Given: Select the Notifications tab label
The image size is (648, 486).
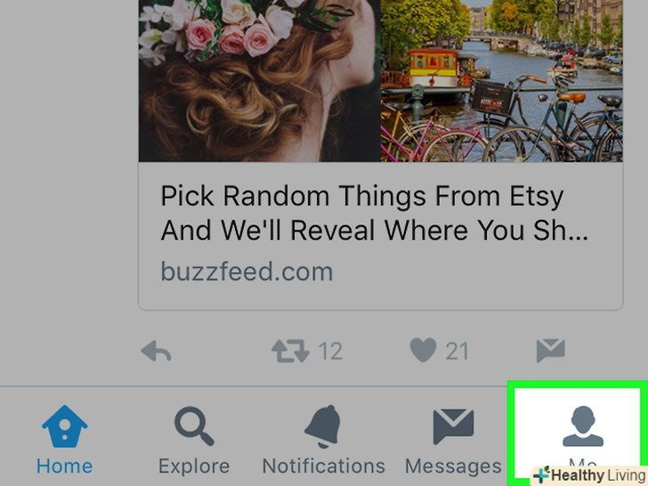Looking at the screenshot, I should 324,466.
